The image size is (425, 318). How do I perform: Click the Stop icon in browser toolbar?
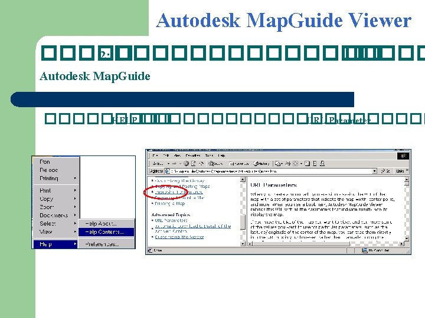pyautogui.click(x=186, y=164)
